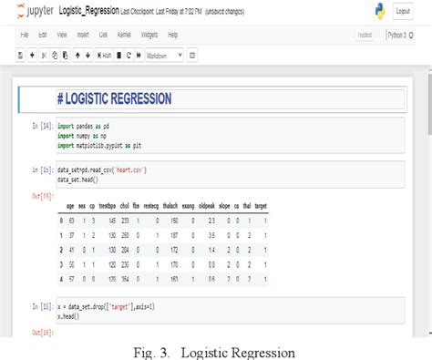Paste cells below icon

coord(66,56)
